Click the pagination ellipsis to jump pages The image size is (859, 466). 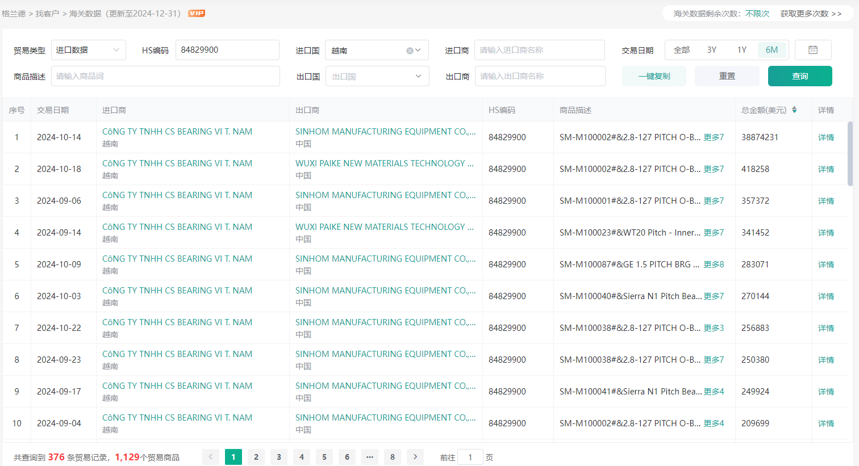click(370, 457)
